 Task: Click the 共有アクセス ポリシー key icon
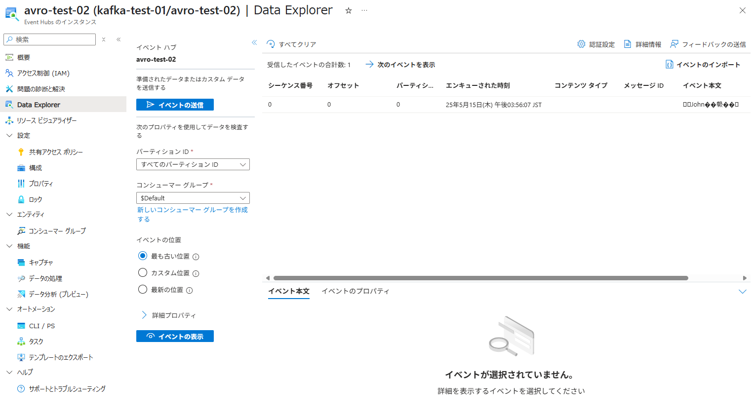[21, 152]
